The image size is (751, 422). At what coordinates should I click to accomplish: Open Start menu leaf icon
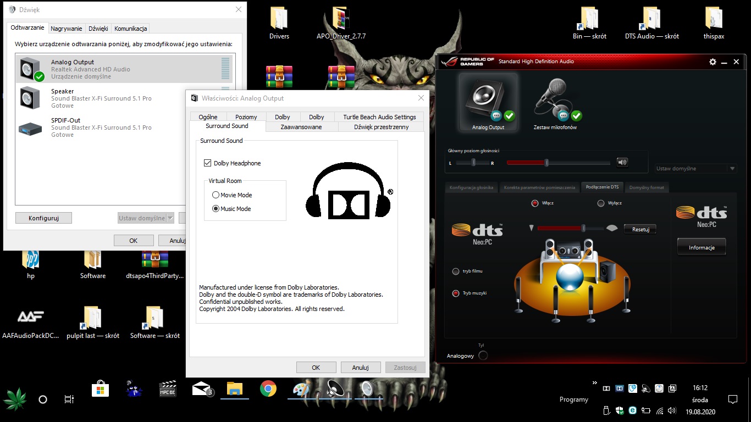coord(15,399)
